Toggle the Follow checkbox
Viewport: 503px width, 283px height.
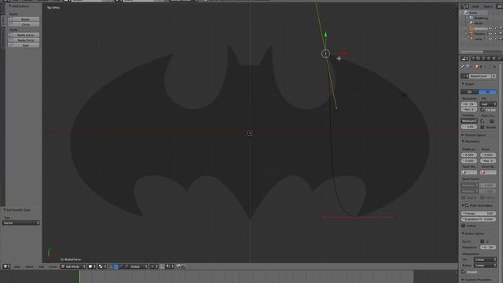coord(463,226)
